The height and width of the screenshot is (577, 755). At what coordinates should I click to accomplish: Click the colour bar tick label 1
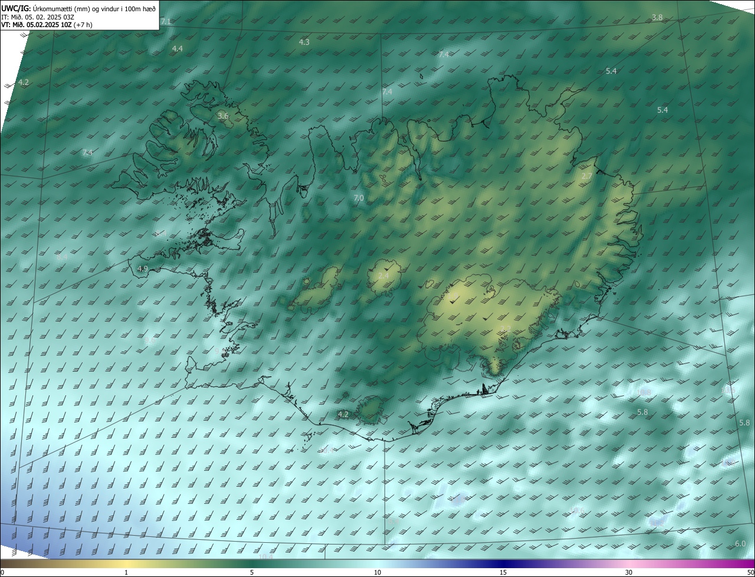click(126, 573)
